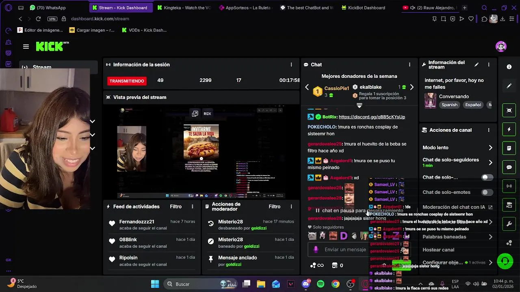Toggle lightning bolt panel in right sidebar
520x292 pixels.
(x=509, y=129)
